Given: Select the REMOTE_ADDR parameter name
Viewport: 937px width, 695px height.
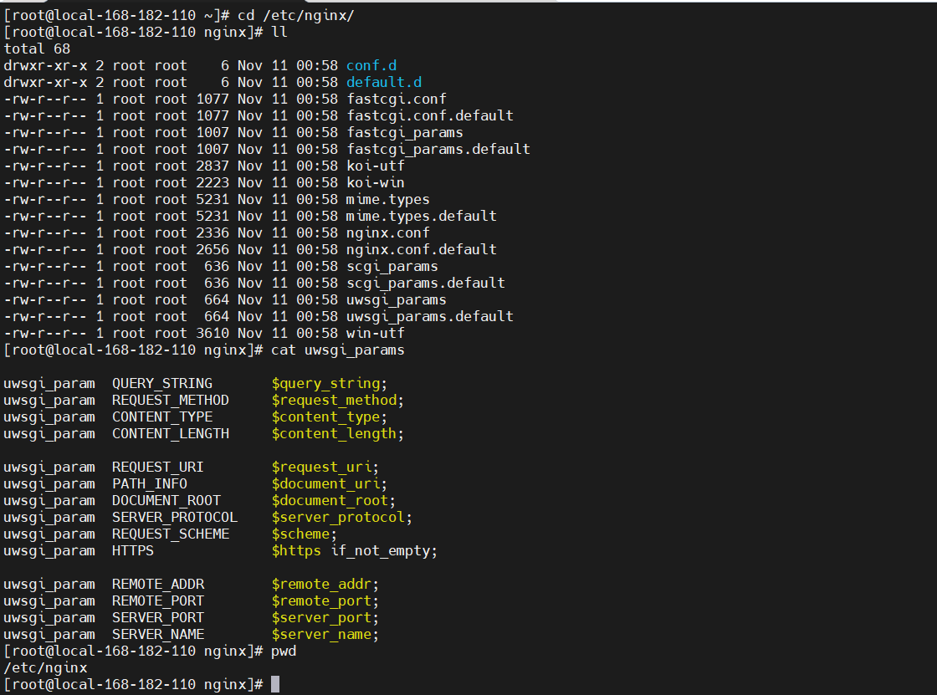Looking at the screenshot, I should [x=158, y=585].
